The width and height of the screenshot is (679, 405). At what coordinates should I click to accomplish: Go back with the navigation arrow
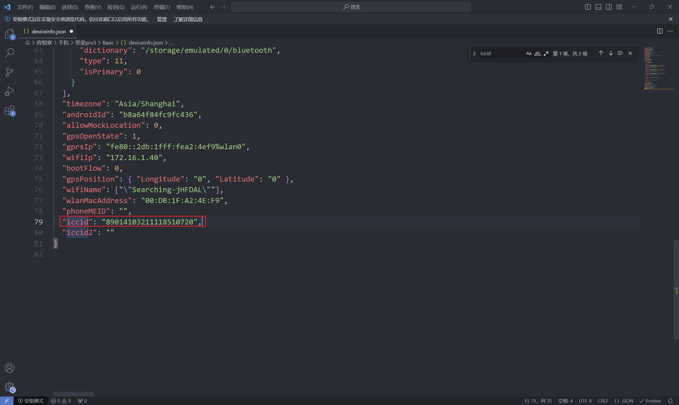(213, 7)
